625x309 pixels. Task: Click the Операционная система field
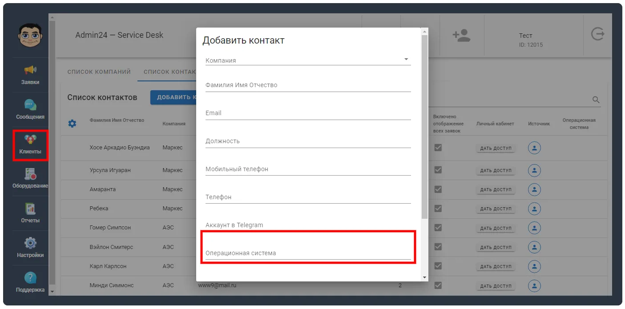click(x=308, y=253)
